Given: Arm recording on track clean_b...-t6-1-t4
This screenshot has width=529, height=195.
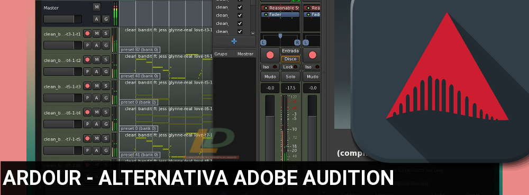Looking at the screenshot, I should click(x=87, y=112).
